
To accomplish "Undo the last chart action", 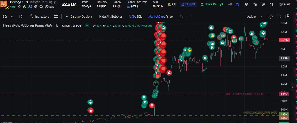I will [x=181, y=17].
